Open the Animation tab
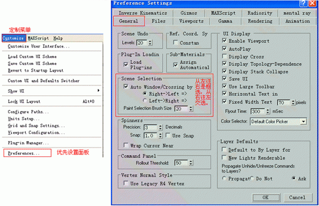This screenshot has height=206, width=319. [x=298, y=21]
